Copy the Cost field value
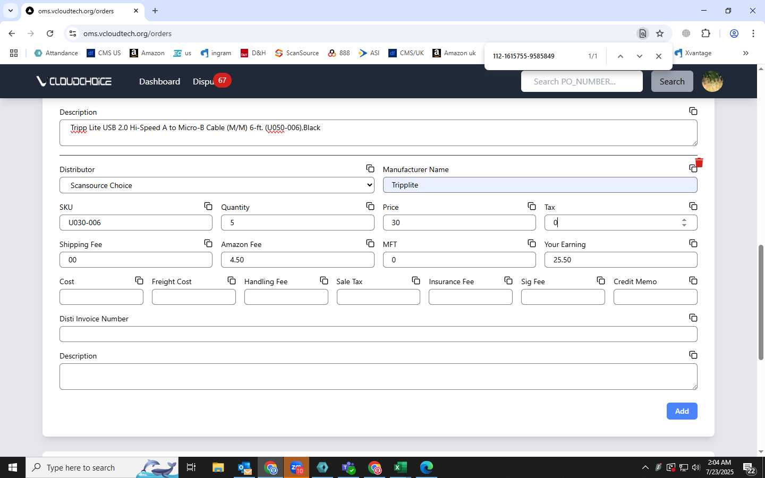 tap(139, 280)
